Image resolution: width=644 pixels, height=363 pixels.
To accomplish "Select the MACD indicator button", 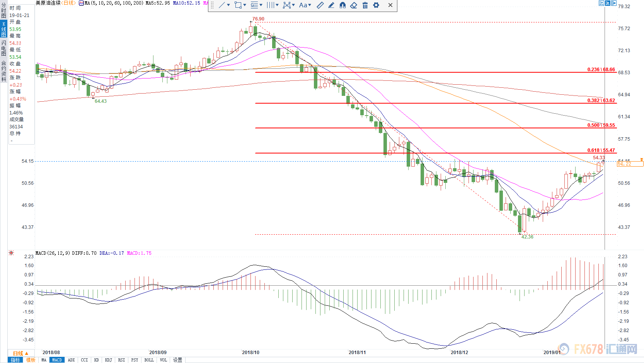I will (57, 360).
